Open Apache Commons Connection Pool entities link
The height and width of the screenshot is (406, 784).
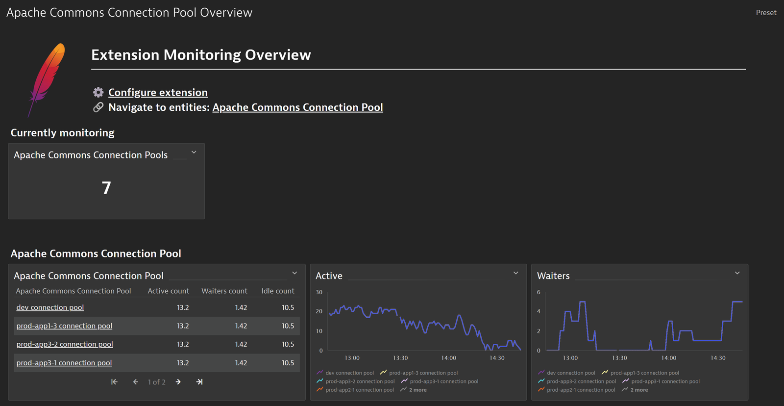click(297, 107)
